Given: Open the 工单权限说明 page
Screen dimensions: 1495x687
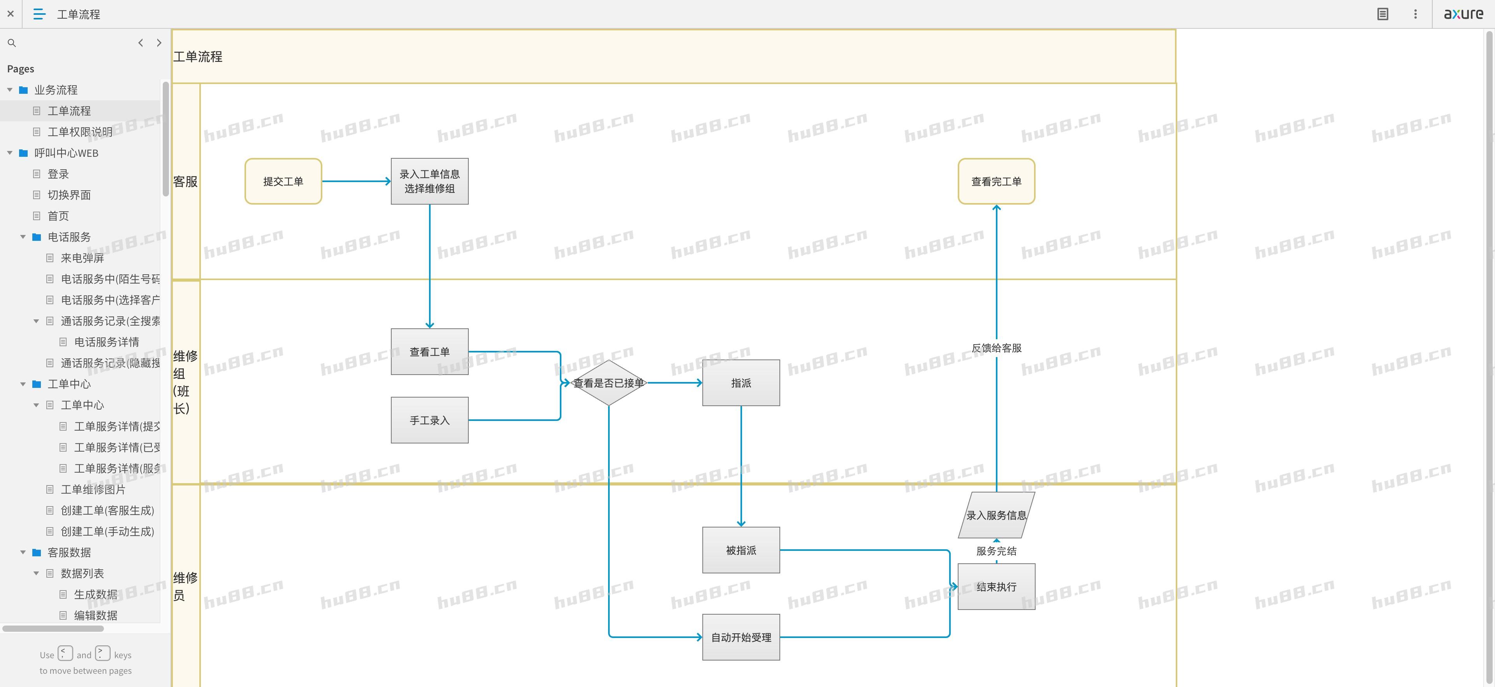Looking at the screenshot, I should pos(79,132).
